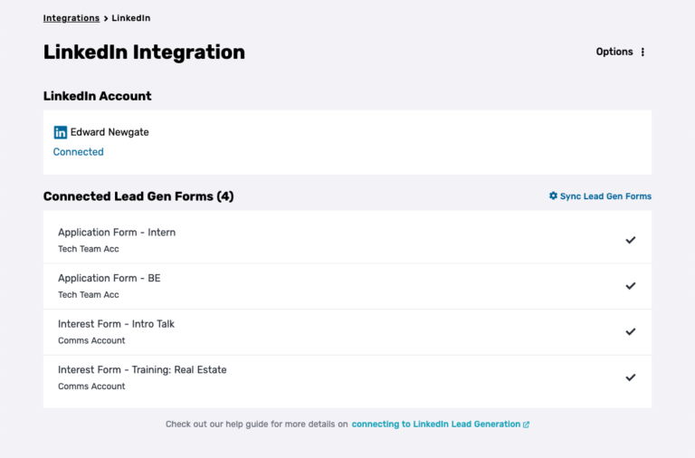Click the three-dot icon beside Options
The width and height of the screenshot is (695, 458).
pos(643,52)
